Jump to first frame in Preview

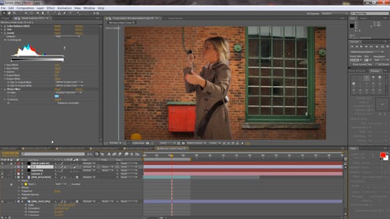click(352, 46)
